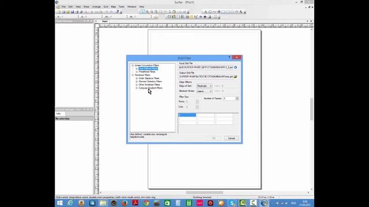The width and height of the screenshot is (369, 207).
Task: Expand the Order Statistics Filters node
Action: (137, 78)
